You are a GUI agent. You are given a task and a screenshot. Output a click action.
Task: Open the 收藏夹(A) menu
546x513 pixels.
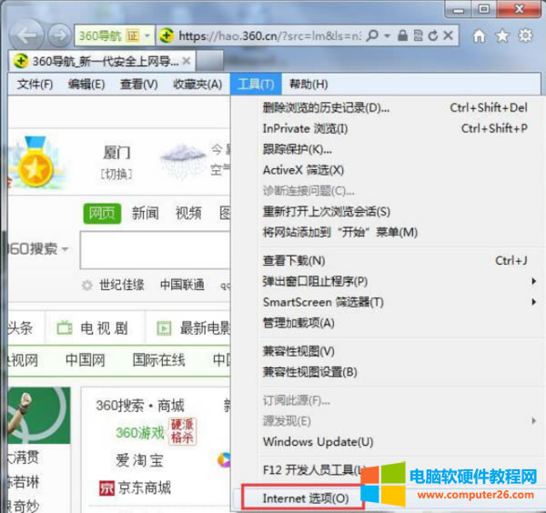[197, 85]
